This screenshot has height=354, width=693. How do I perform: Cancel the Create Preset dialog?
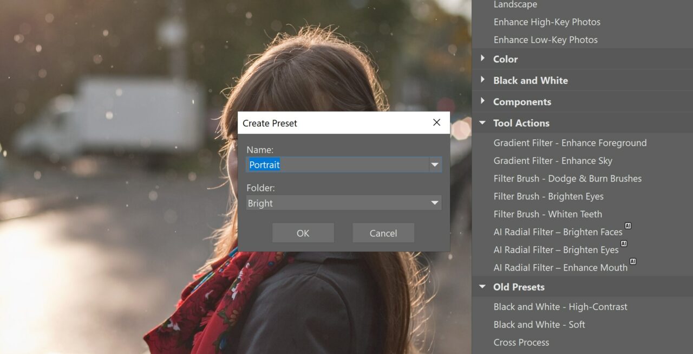click(383, 233)
